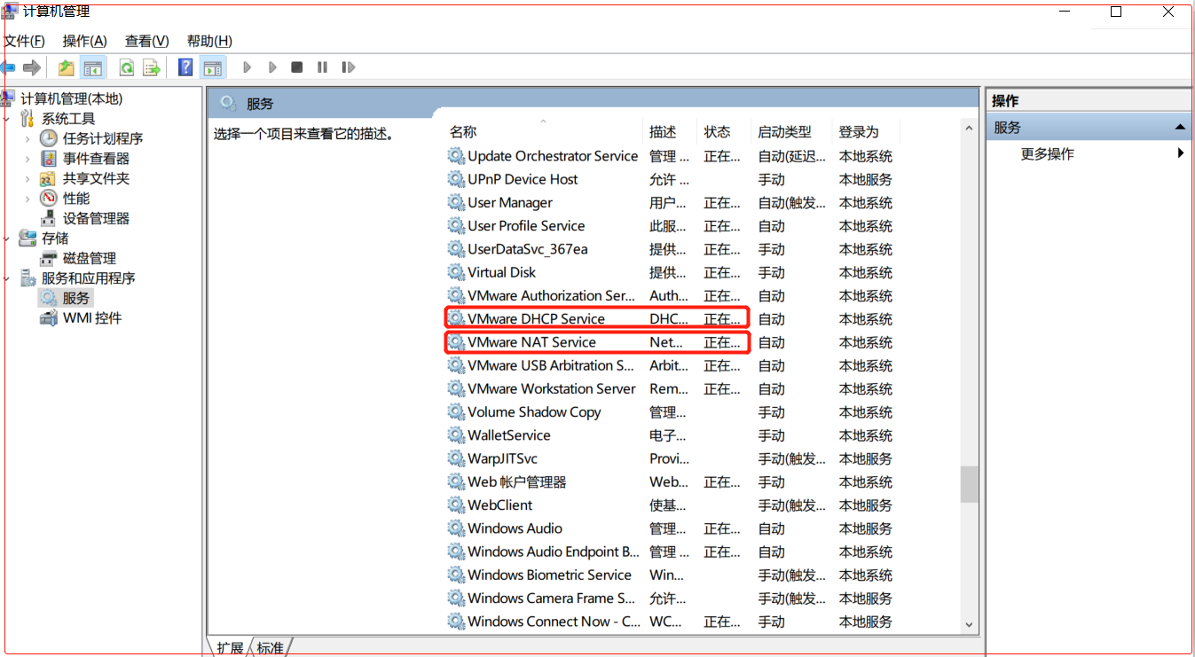The height and width of the screenshot is (657, 1195).
Task: Select Windows Camera Frame Server row
Action: point(672,598)
